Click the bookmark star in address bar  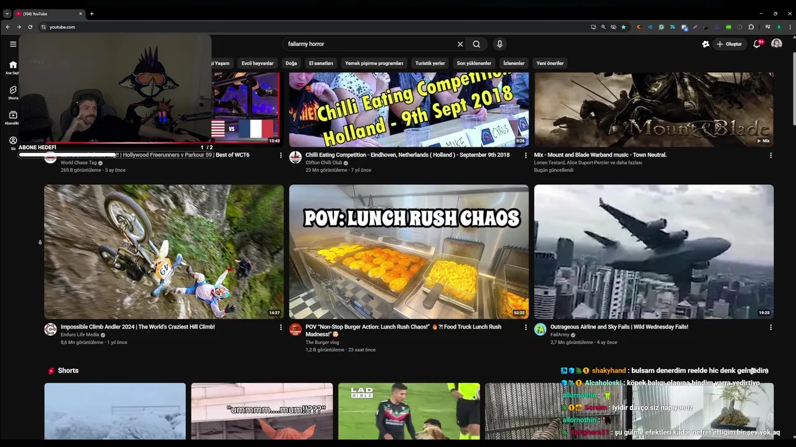[623, 27]
